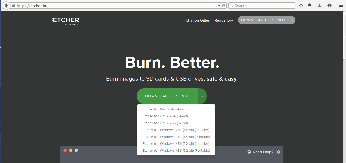Pick Windows x86 (32-bit) (Portable) option

176,150
